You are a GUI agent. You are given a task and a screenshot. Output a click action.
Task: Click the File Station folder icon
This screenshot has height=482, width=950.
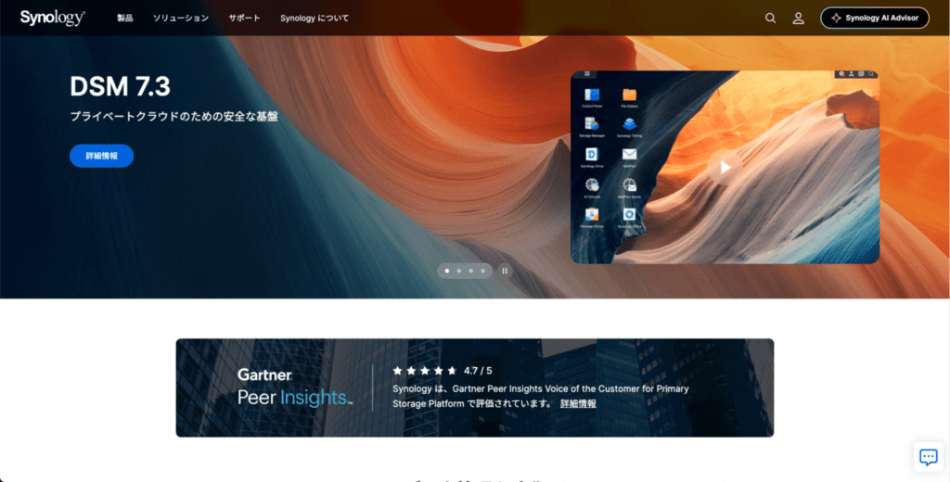(x=629, y=95)
